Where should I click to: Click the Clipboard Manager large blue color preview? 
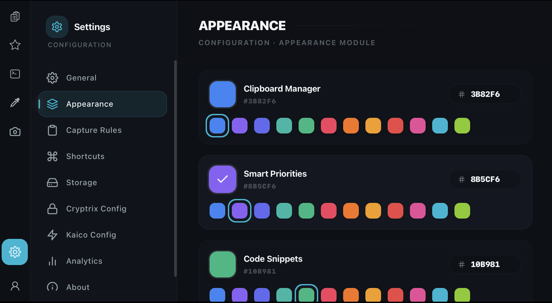tap(223, 94)
